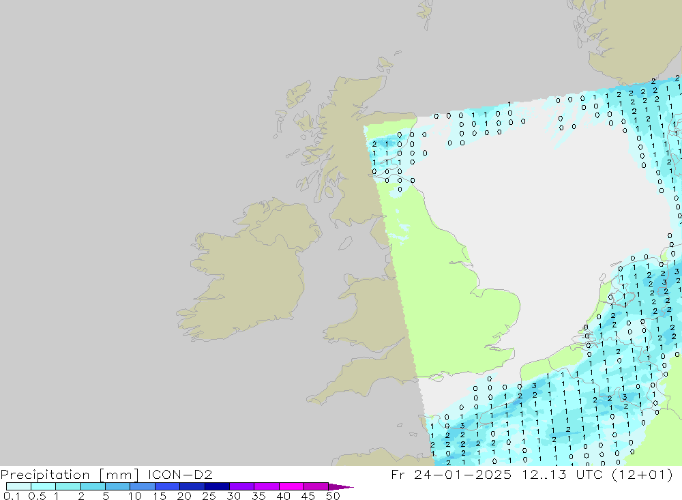
Task: Click the "0.5" legend scale label
Action: pyautogui.click(x=37, y=496)
